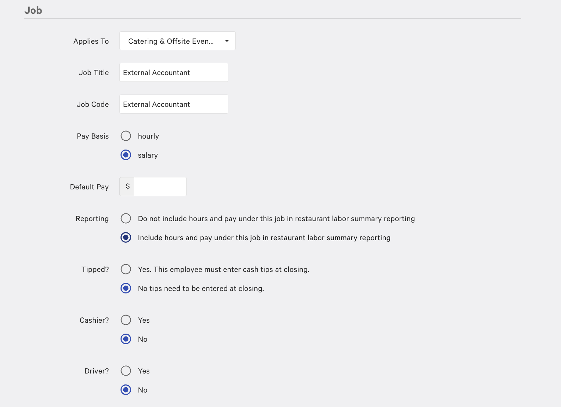Set Cashier to No
This screenshot has width=561, height=407.
(x=126, y=339)
